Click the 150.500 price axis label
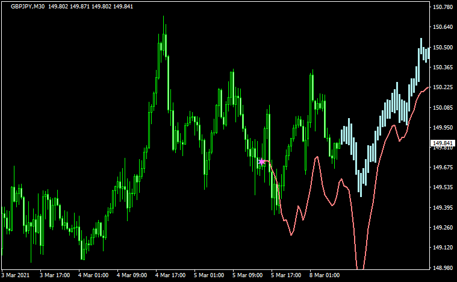The height and width of the screenshot is (282, 457). pyautogui.click(x=443, y=48)
